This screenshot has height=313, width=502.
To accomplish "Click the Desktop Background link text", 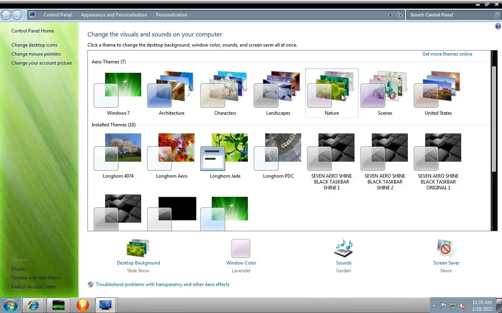I will 138,263.
